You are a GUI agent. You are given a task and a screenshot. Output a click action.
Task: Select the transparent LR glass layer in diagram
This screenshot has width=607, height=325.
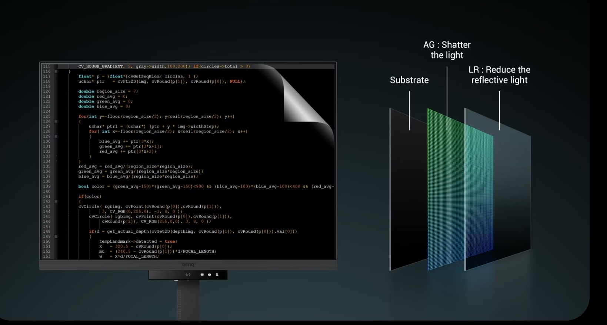tap(498, 189)
